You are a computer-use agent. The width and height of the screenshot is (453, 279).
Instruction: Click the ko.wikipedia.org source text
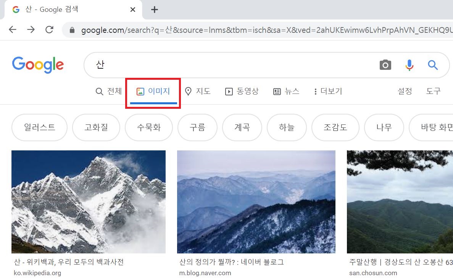tap(37, 273)
